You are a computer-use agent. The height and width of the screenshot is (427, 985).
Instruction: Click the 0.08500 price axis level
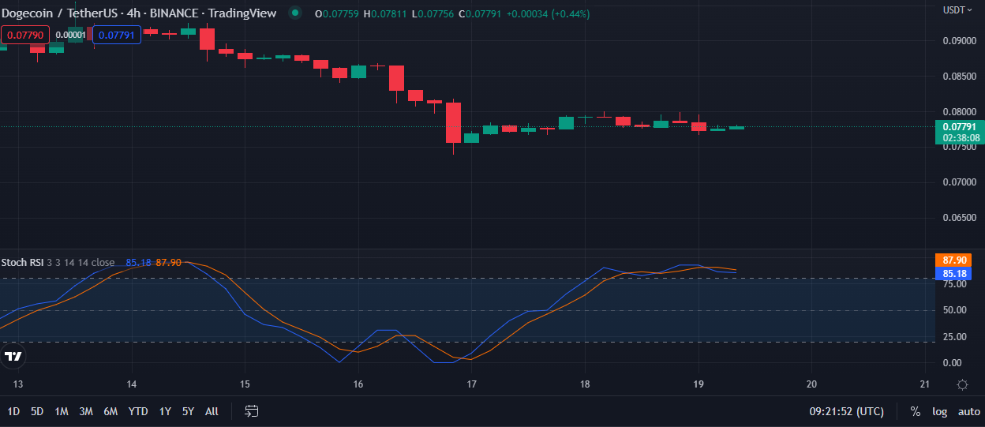pos(959,77)
